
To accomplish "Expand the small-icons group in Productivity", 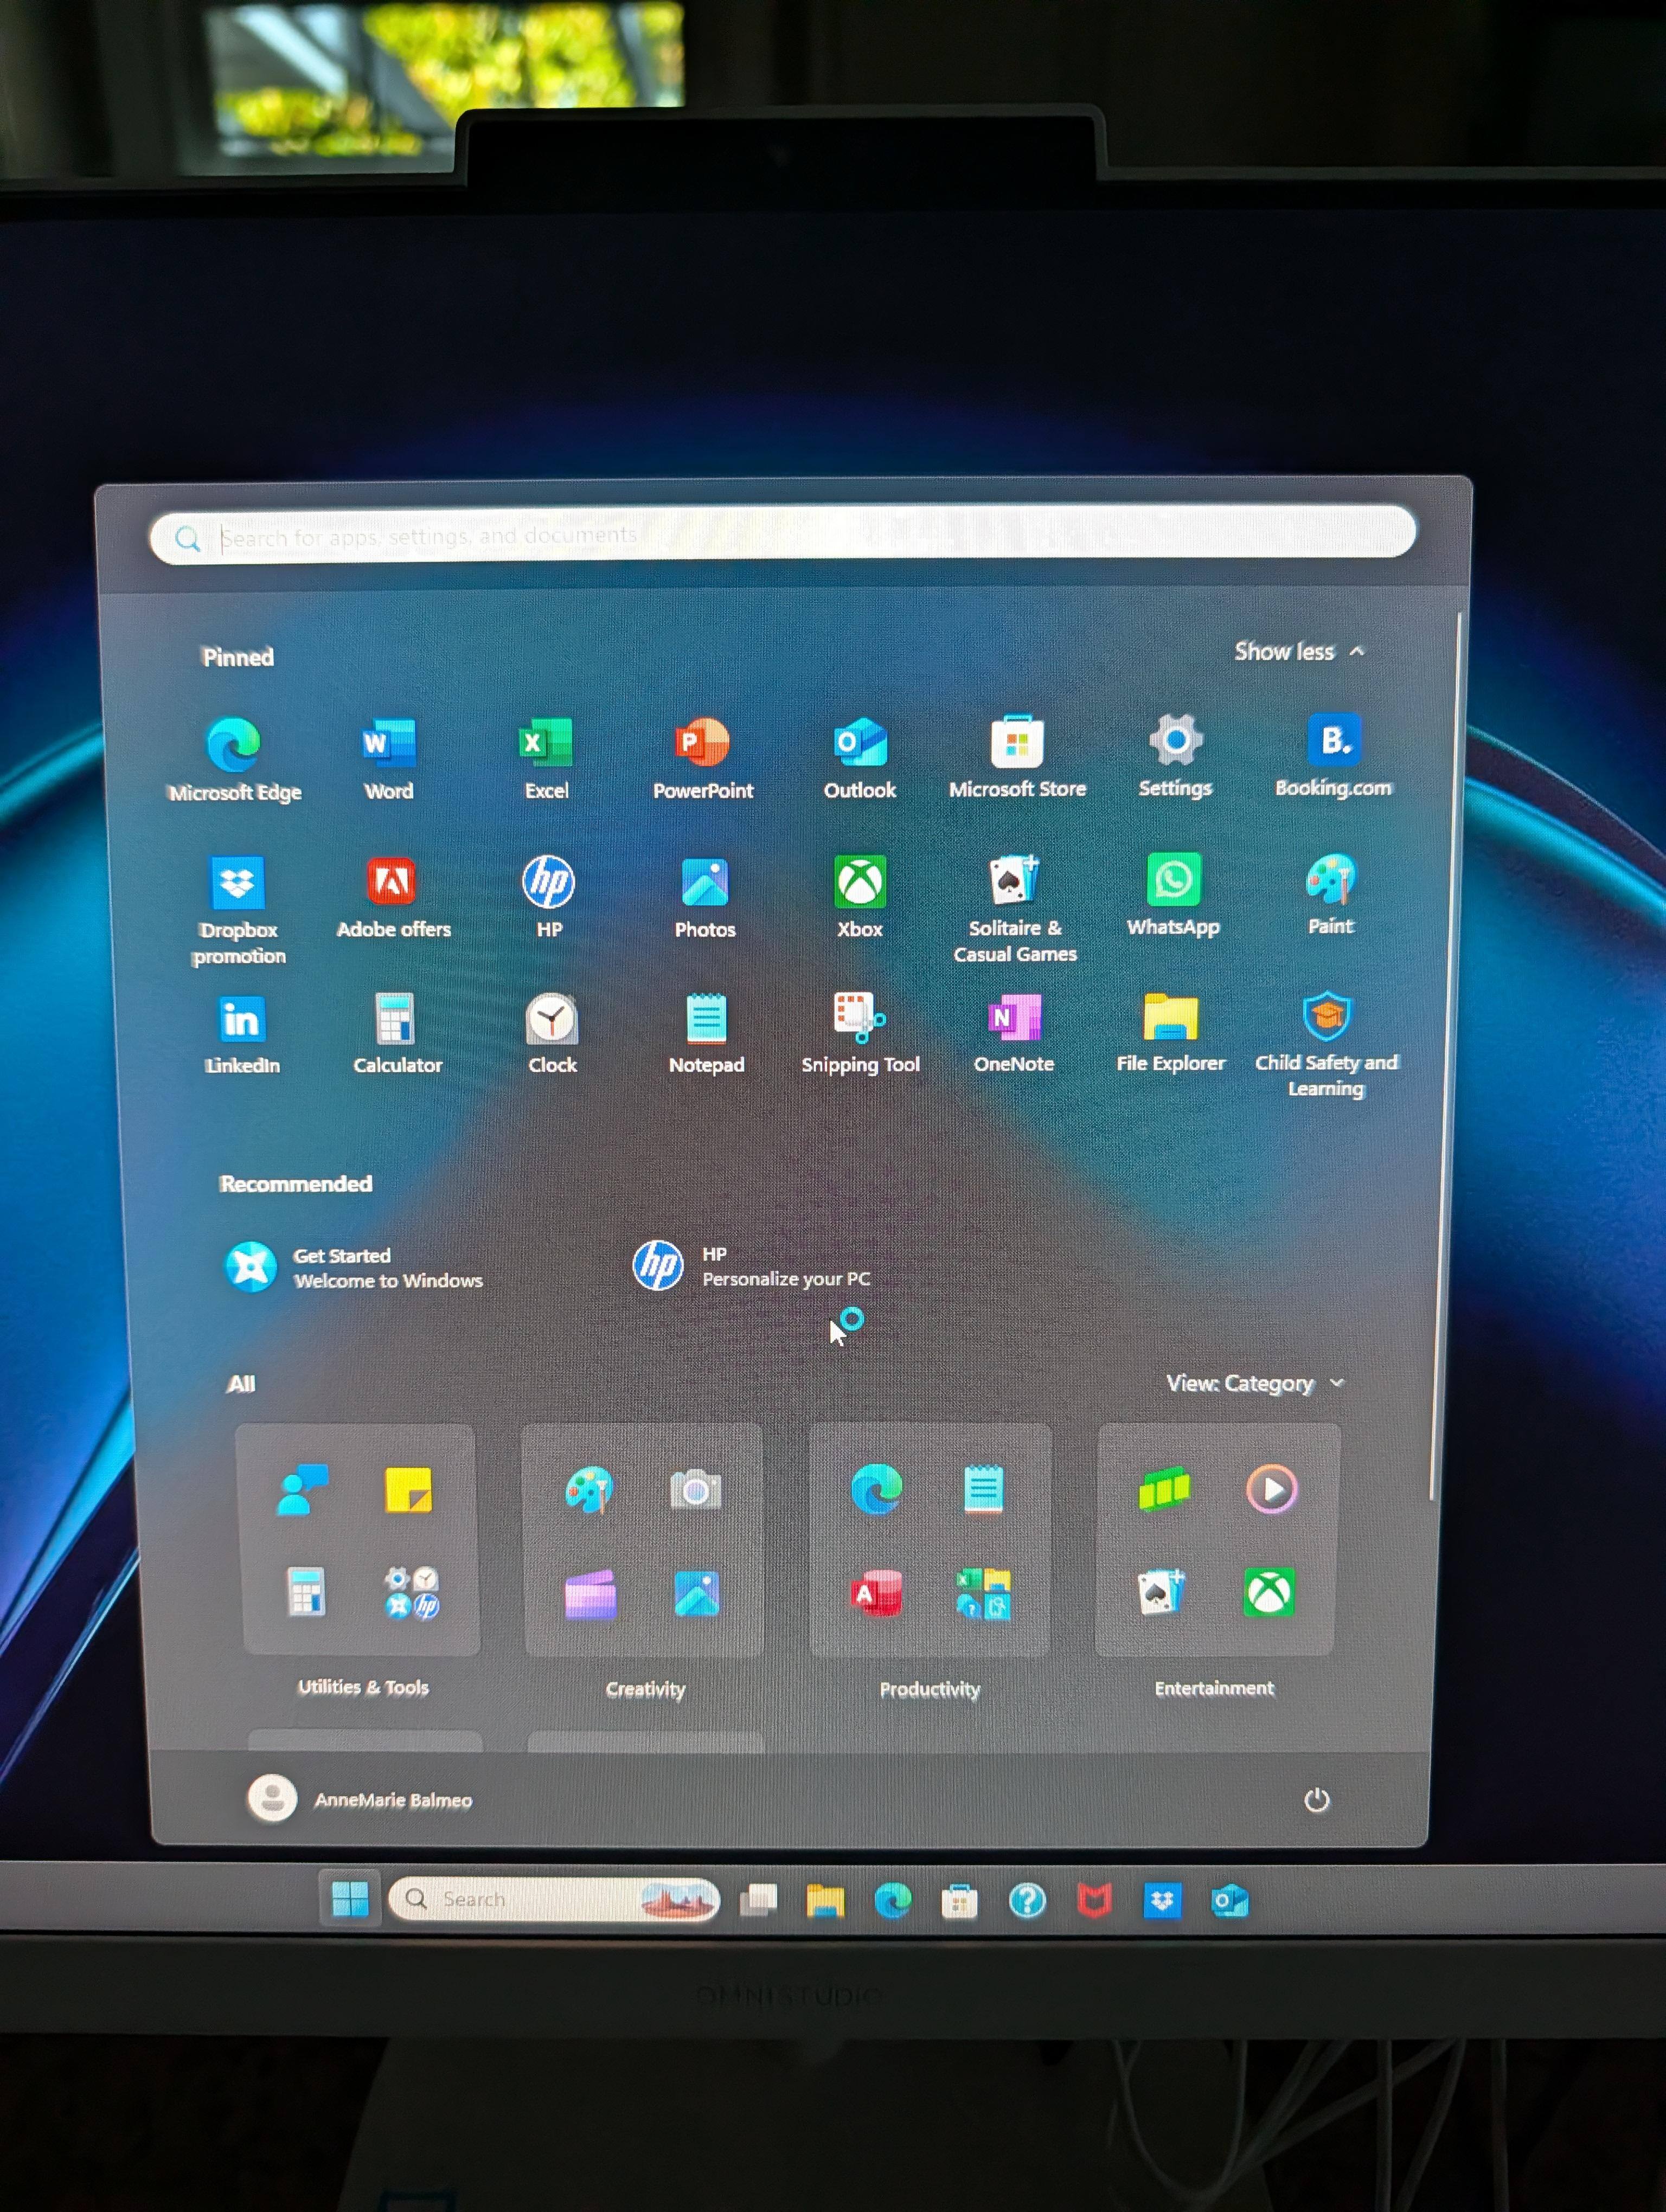I will pyautogui.click(x=983, y=1593).
